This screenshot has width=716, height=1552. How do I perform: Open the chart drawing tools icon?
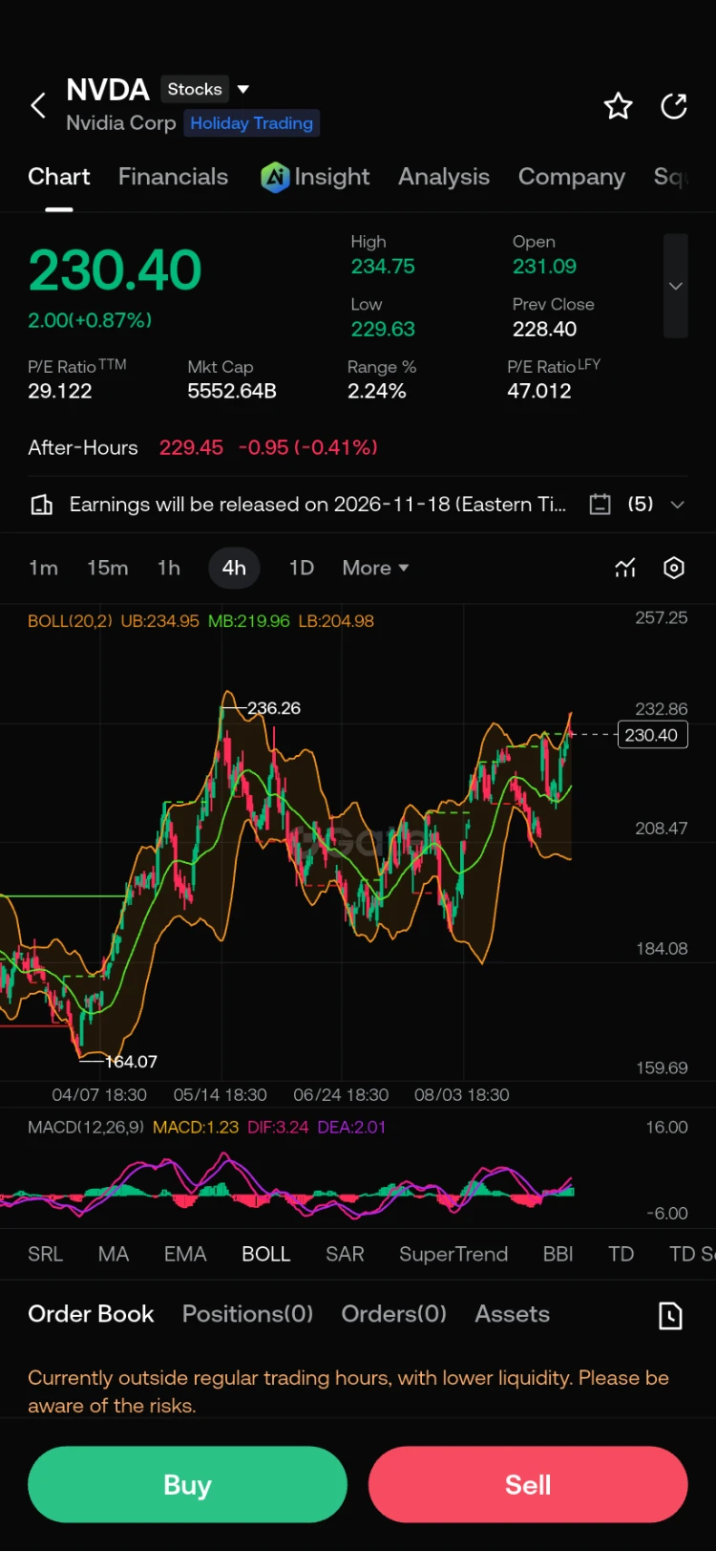625,568
